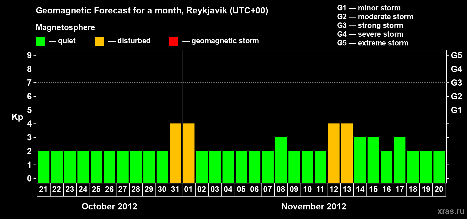Click the 'G1 — minor storm' legend text
Image resolution: width=467 pixels, height=219 pixels.
click(x=369, y=8)
